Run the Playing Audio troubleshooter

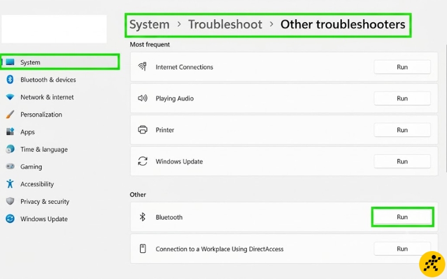402,98
